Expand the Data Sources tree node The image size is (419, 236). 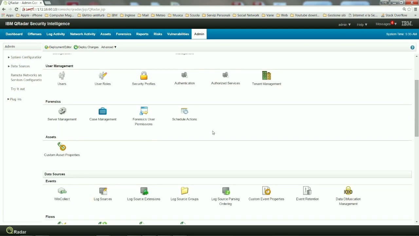click(x=9, y=66)
